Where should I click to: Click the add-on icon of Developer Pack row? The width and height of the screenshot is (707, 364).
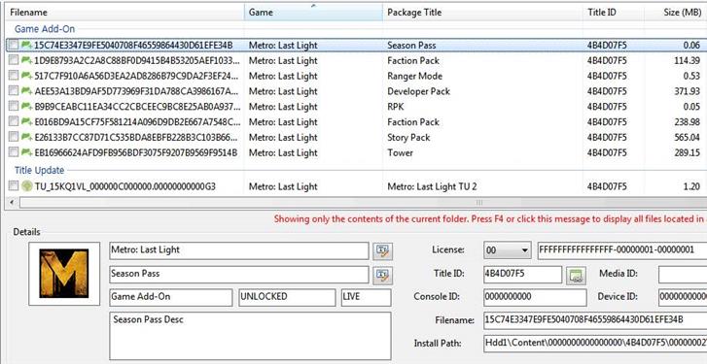(x=26, y=90)
